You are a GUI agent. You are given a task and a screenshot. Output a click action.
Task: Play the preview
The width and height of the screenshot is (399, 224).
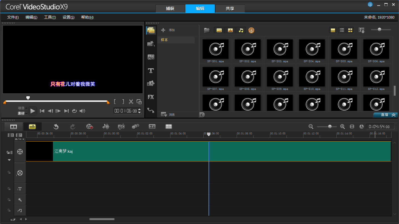[x=33, y=111]
